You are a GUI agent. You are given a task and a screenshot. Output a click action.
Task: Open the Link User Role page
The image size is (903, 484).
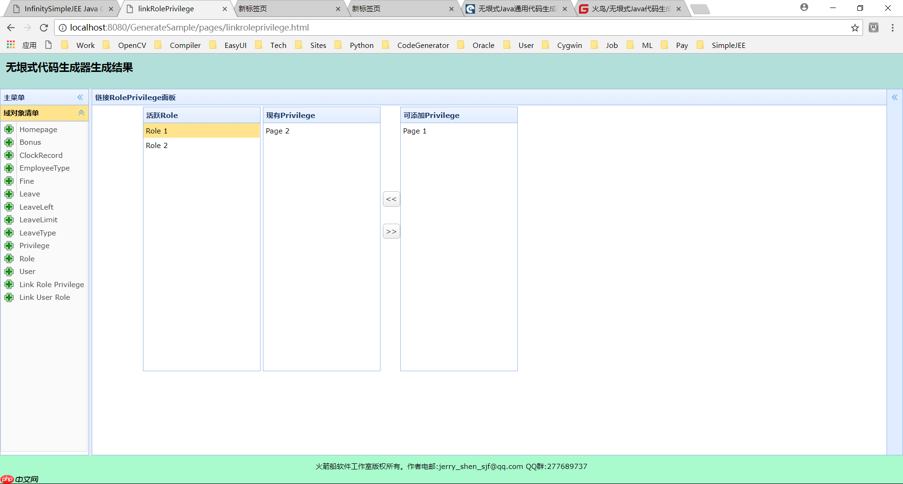[x=45, y=297]
